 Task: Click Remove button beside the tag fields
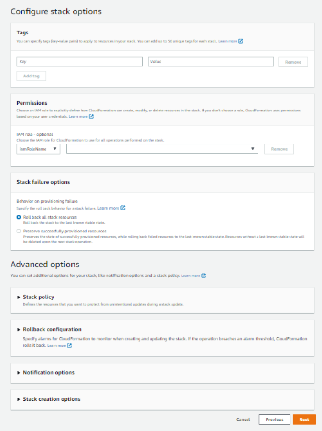pos(293,62)
